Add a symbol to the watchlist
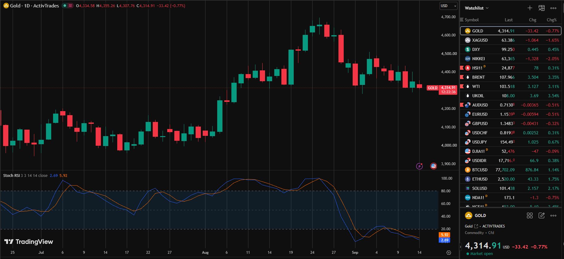This screenshot has height=259, width=564. [530, 8]
